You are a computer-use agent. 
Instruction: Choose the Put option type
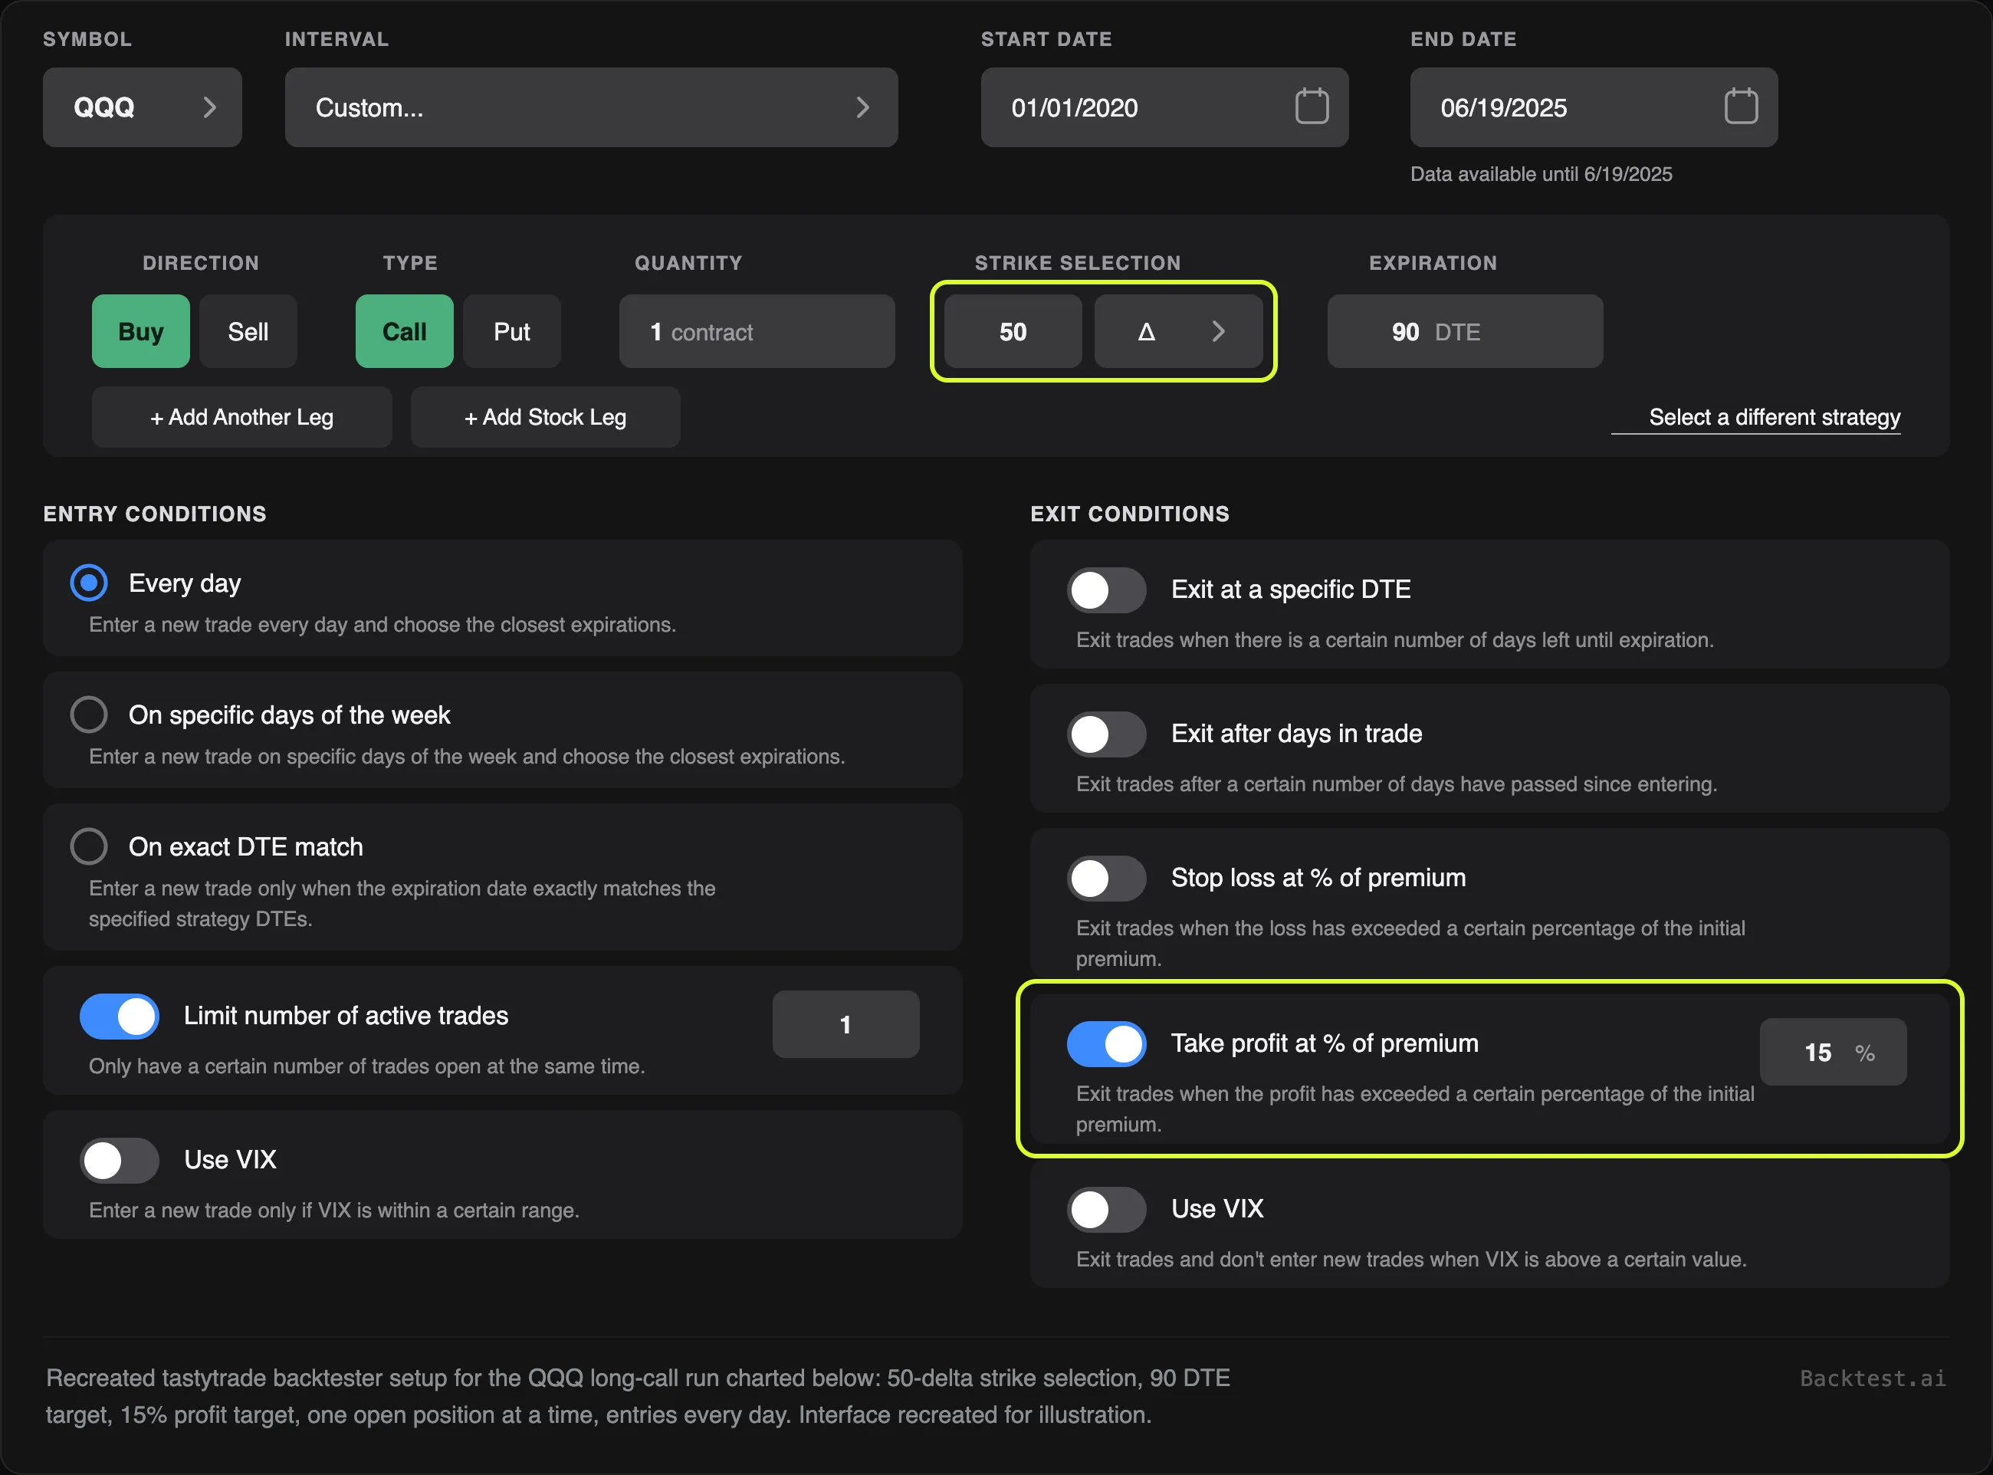click(x=511, y=331)
